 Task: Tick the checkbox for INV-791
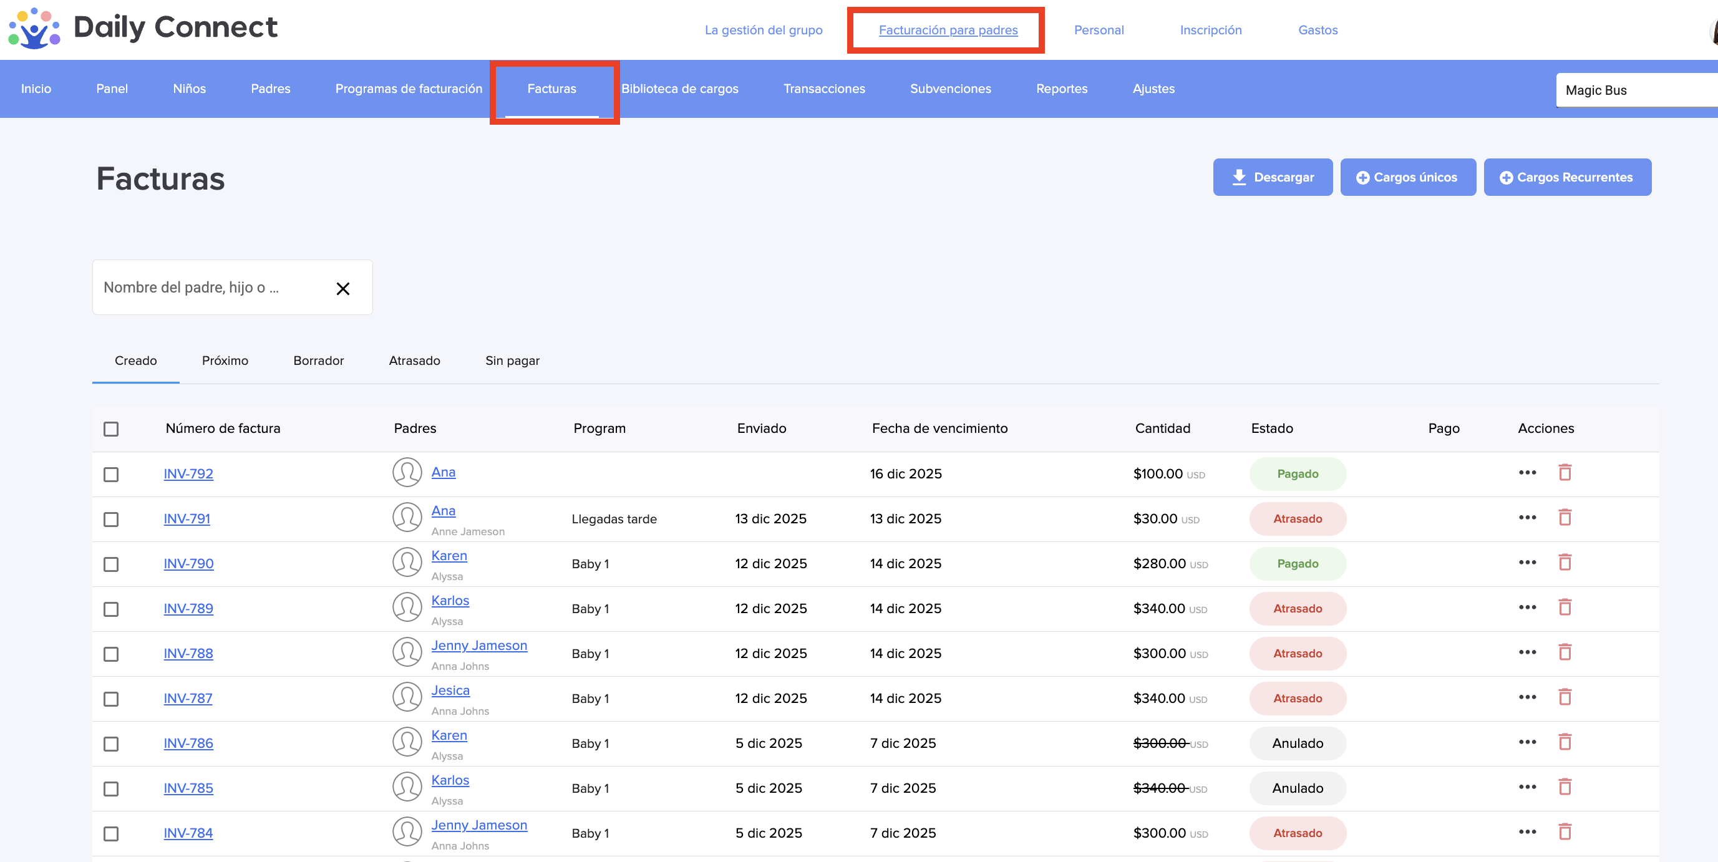(x=110, y=520)
